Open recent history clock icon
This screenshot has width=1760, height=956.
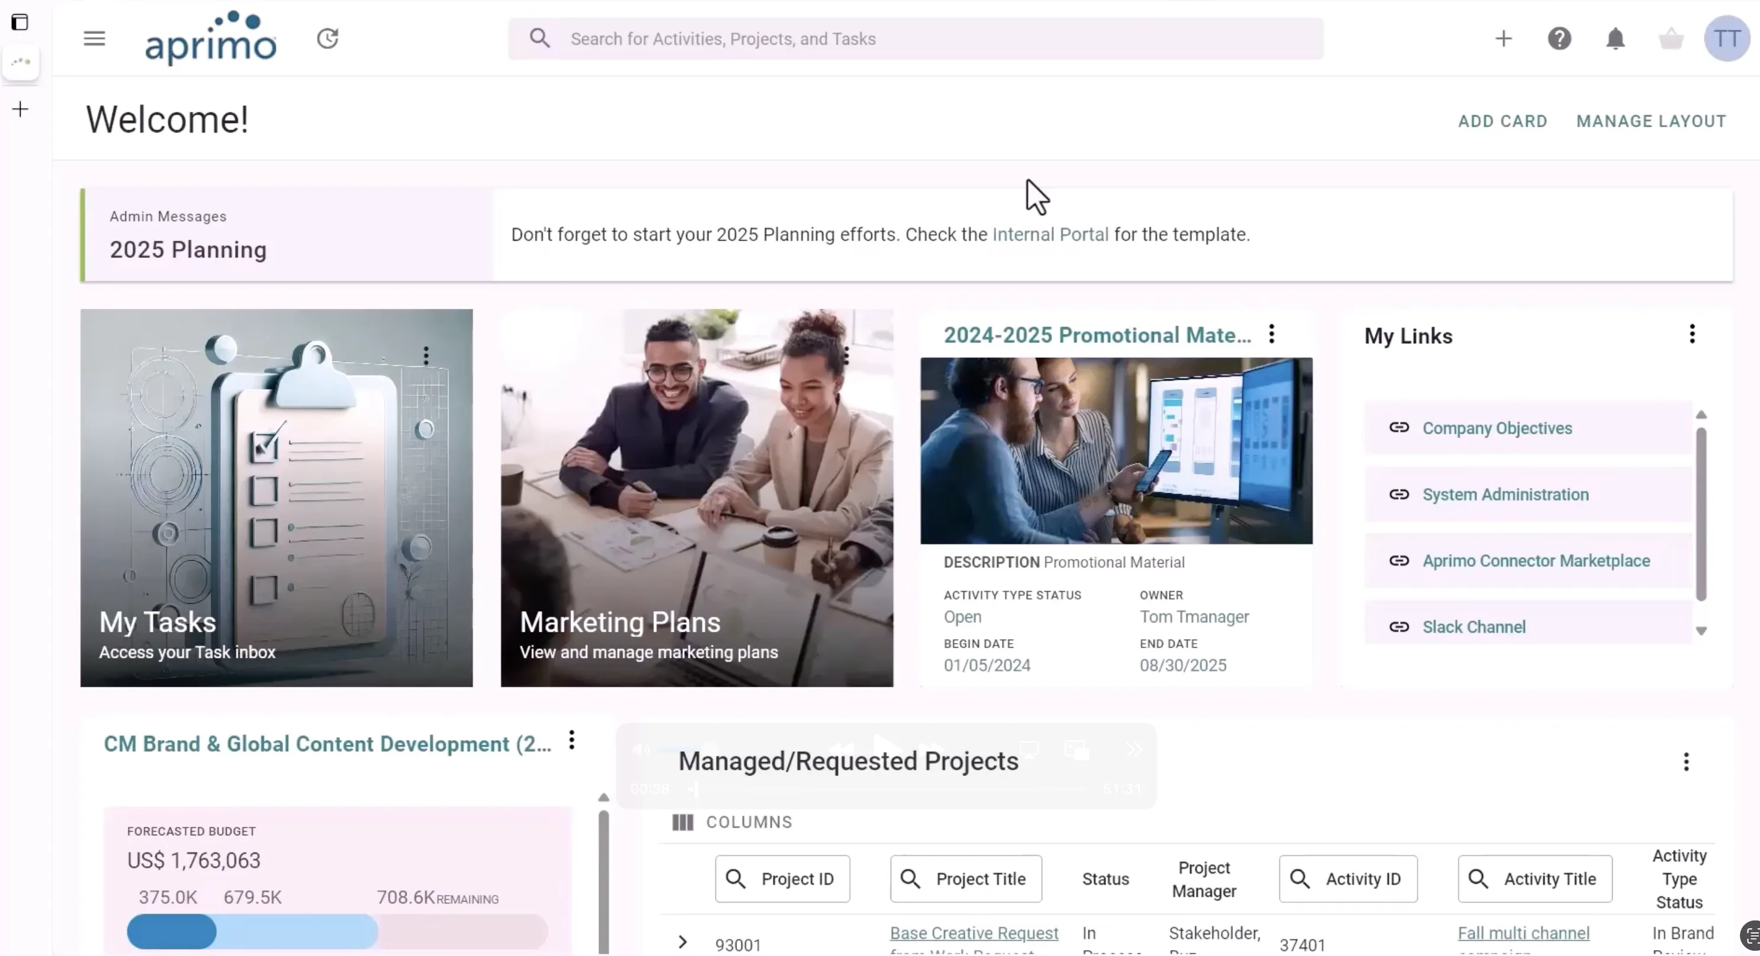(328, 39)
